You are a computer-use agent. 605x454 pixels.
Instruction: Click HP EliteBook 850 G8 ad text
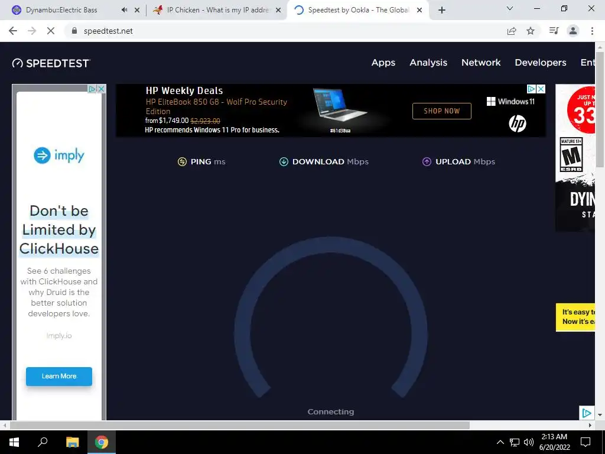click(x=216, y=106)
